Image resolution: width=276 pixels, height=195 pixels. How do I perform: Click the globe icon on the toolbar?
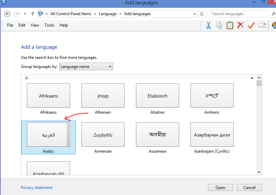[273, 25]
